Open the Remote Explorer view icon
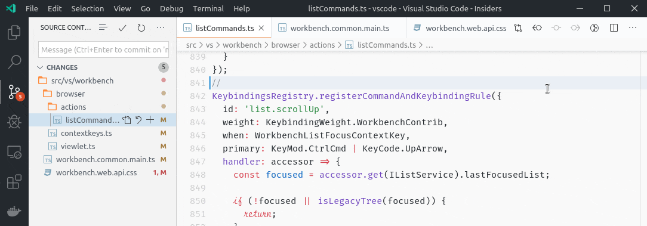This screenshot has height=226, width=647. 14,152
